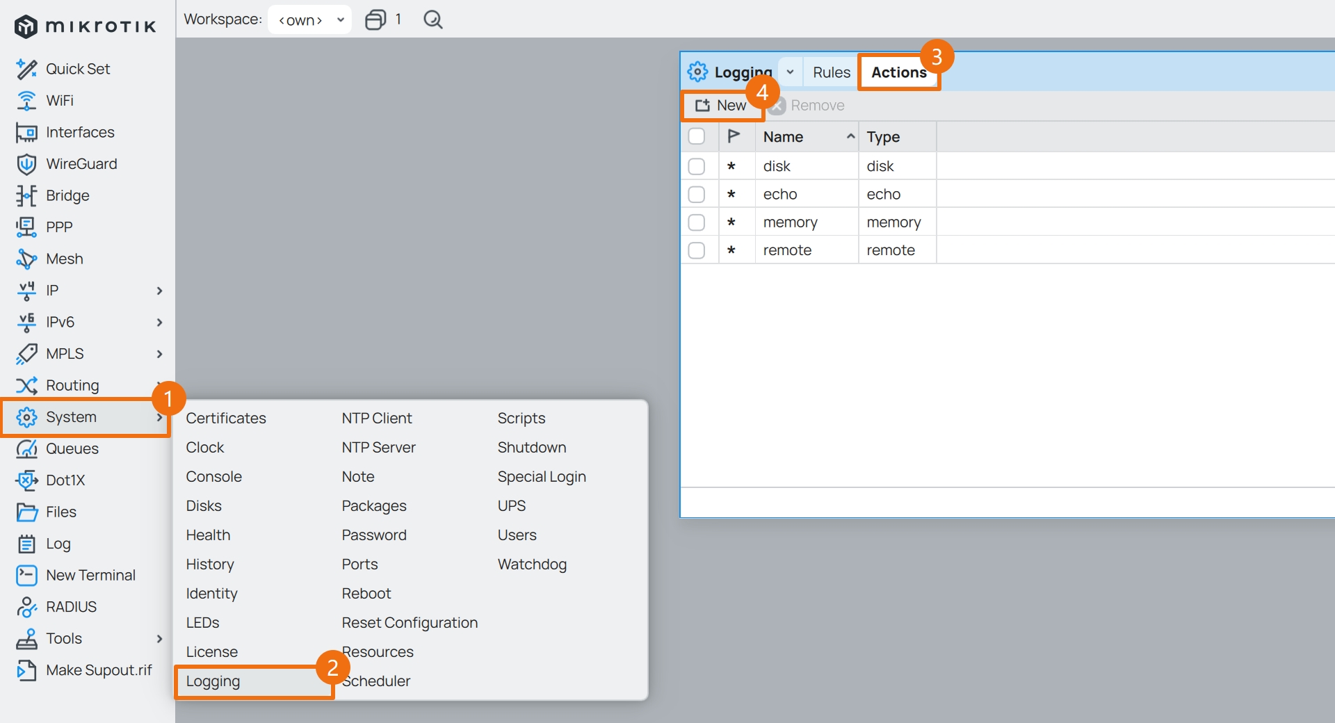The image size is (1335, 723).
Task: Open Scripts from System submenu
Action: (x=521, y=419)
